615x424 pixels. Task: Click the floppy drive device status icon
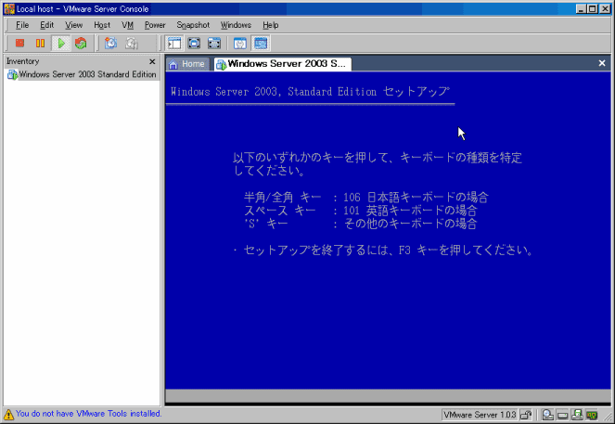(577, 415)
